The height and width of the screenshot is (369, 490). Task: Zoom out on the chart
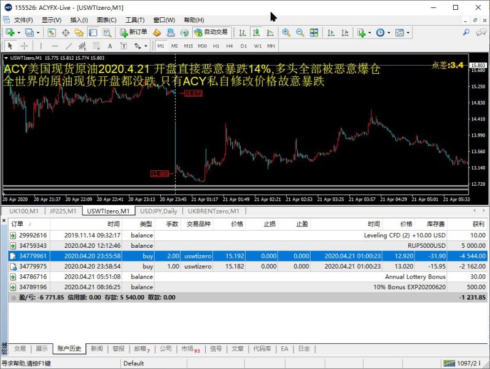(300, 32)
